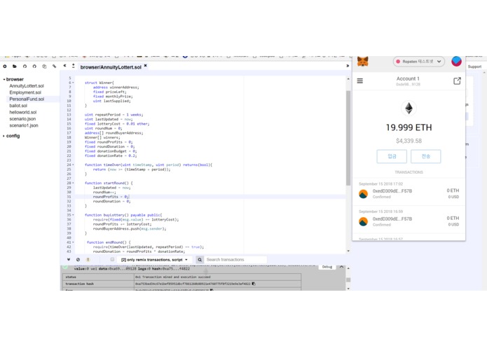
Task: Click the 입금 deposit button
Action: [x=392, y=156]
